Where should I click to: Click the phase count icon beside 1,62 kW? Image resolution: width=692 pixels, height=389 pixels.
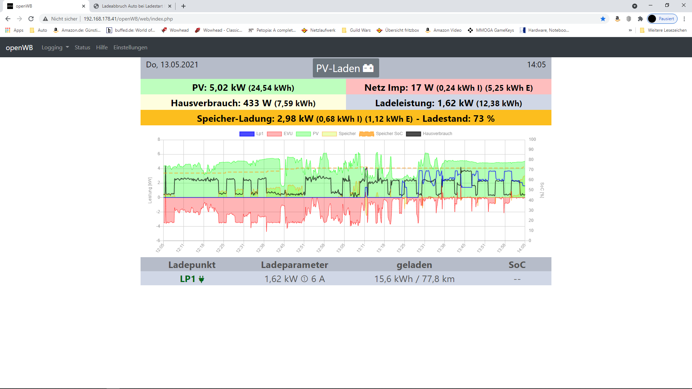(305, 279)
